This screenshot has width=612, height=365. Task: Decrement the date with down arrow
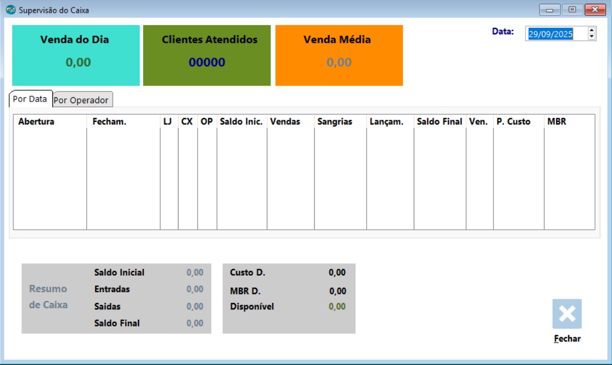[x=591, y=37]
